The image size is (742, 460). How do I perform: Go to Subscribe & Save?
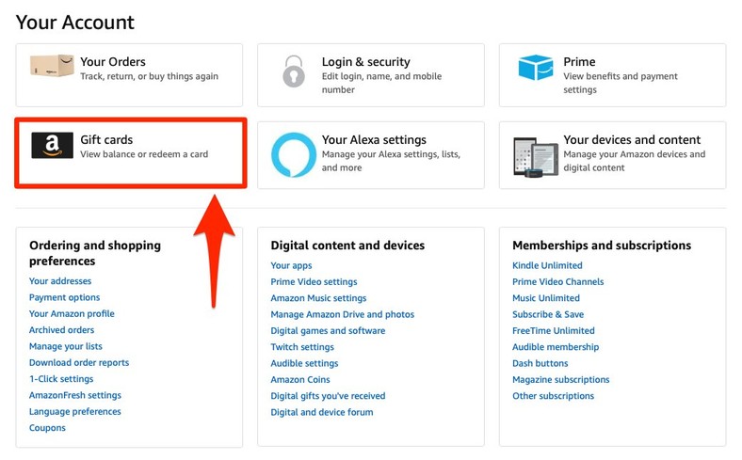point(548,314)
